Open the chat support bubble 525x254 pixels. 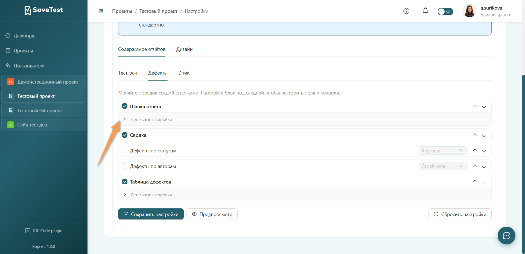coord(506,235)
